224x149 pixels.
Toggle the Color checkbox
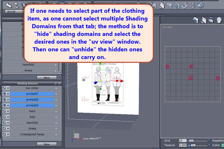tap(209, 145)
